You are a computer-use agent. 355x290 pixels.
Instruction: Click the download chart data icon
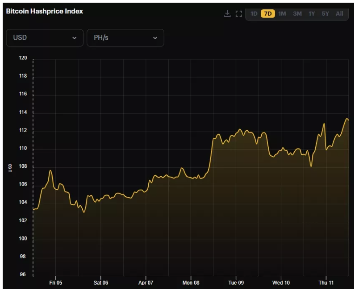tap(227, 14)
